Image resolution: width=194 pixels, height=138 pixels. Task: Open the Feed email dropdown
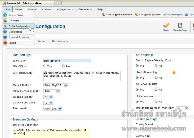[53, 109]
